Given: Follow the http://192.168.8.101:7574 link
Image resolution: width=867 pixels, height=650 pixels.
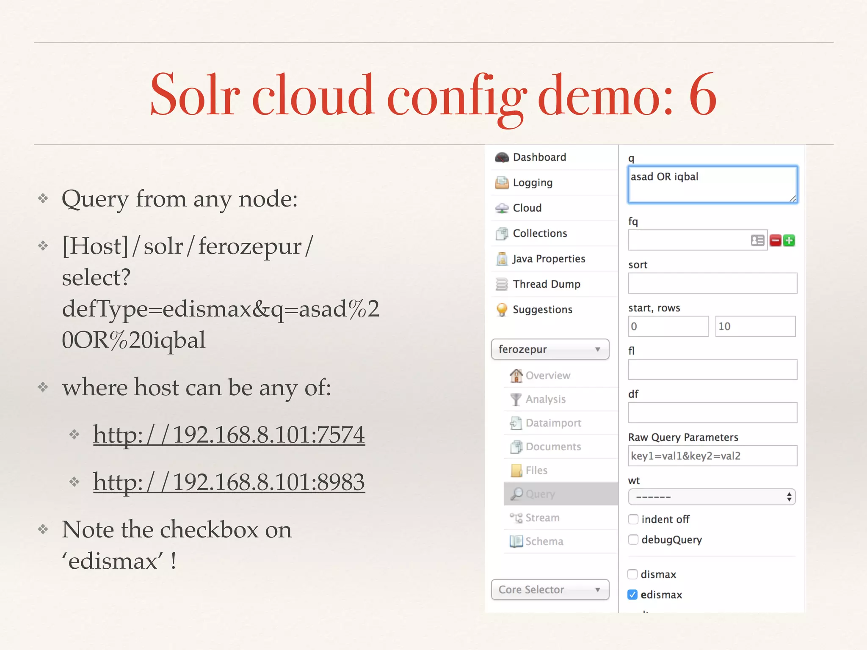Looking at the screenshot, I should tap(229, 435).
